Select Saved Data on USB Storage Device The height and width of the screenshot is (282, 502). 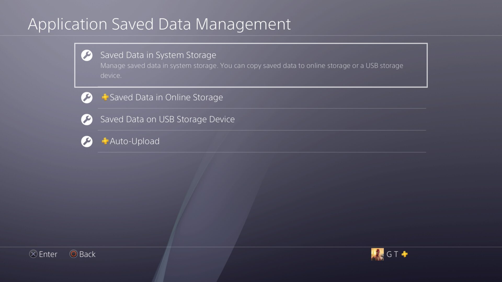pos(167,119)
